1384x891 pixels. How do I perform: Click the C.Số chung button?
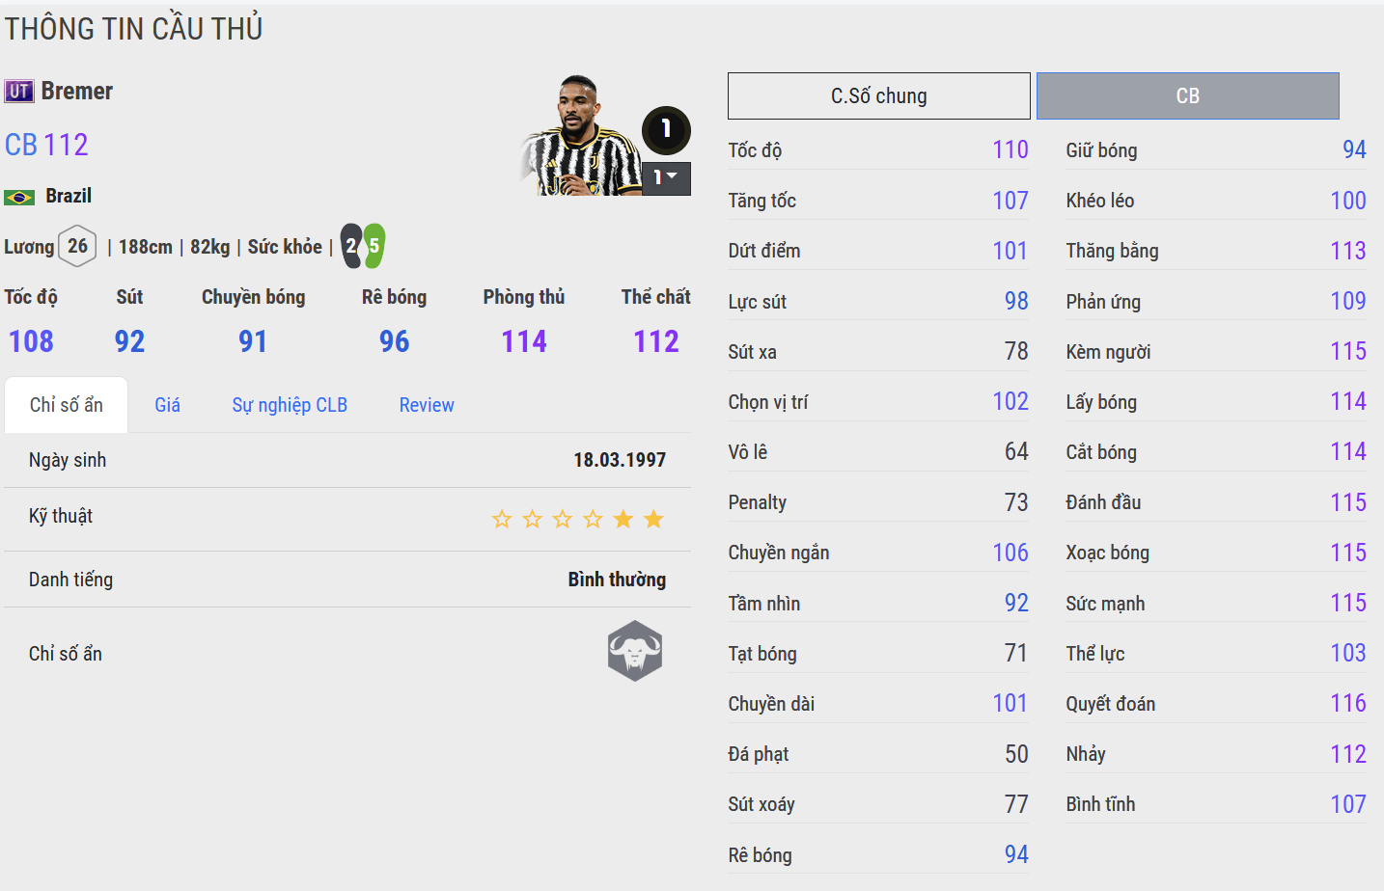pyautogui.click(x=878, y=96)
